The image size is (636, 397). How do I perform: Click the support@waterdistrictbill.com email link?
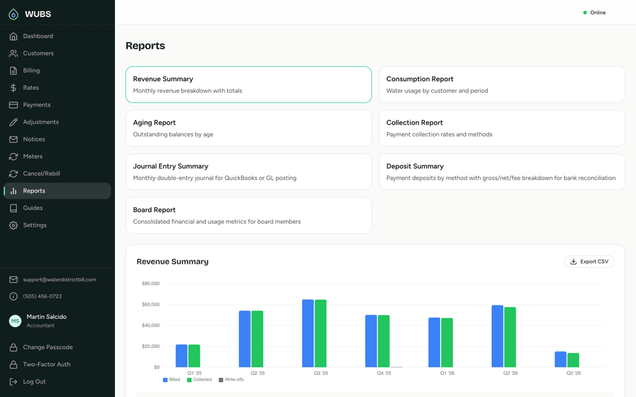tap(60, 279)
